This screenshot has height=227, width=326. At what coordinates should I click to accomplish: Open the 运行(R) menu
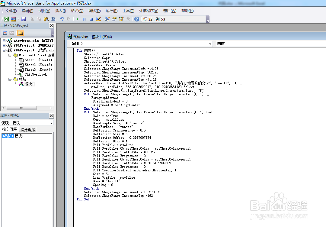[111, 11]
